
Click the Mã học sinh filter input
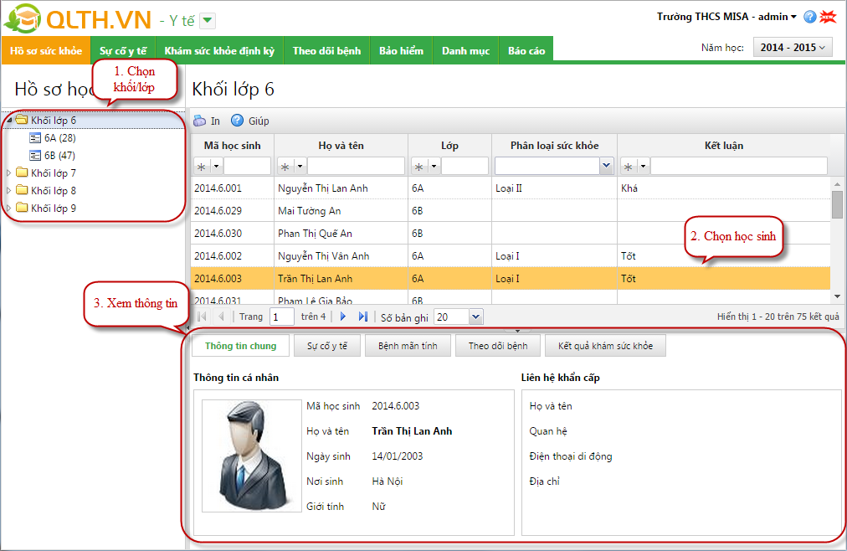247,166
